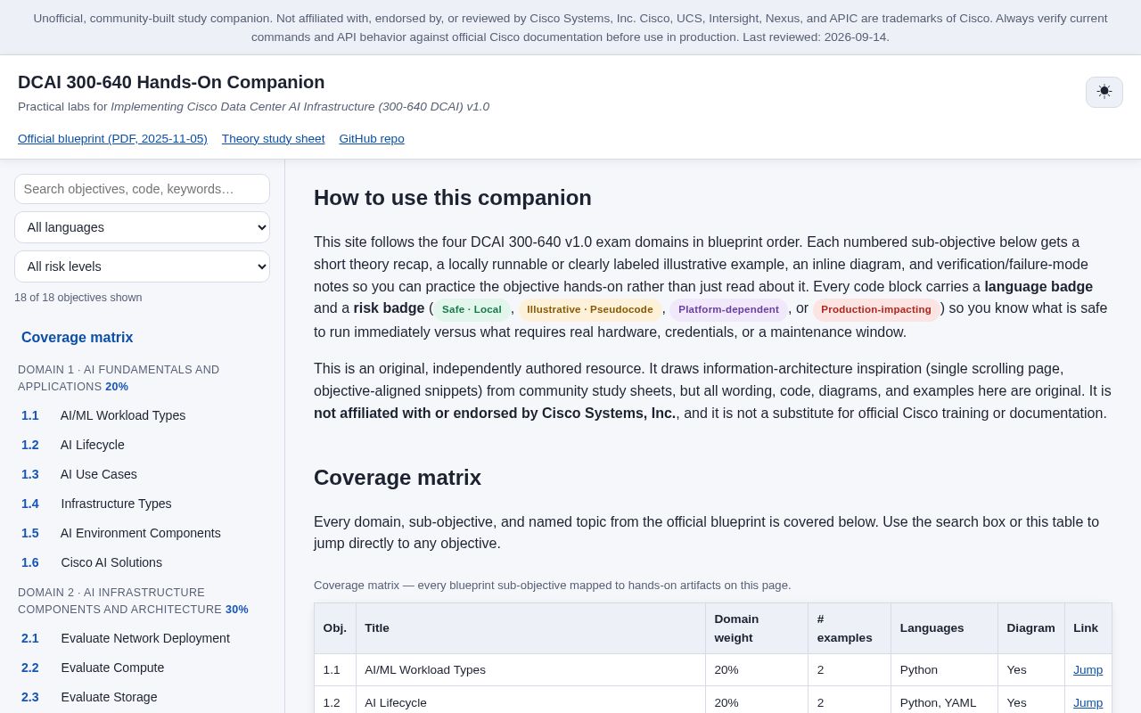Click the How to use this companion heading

[x=453, y=198]
